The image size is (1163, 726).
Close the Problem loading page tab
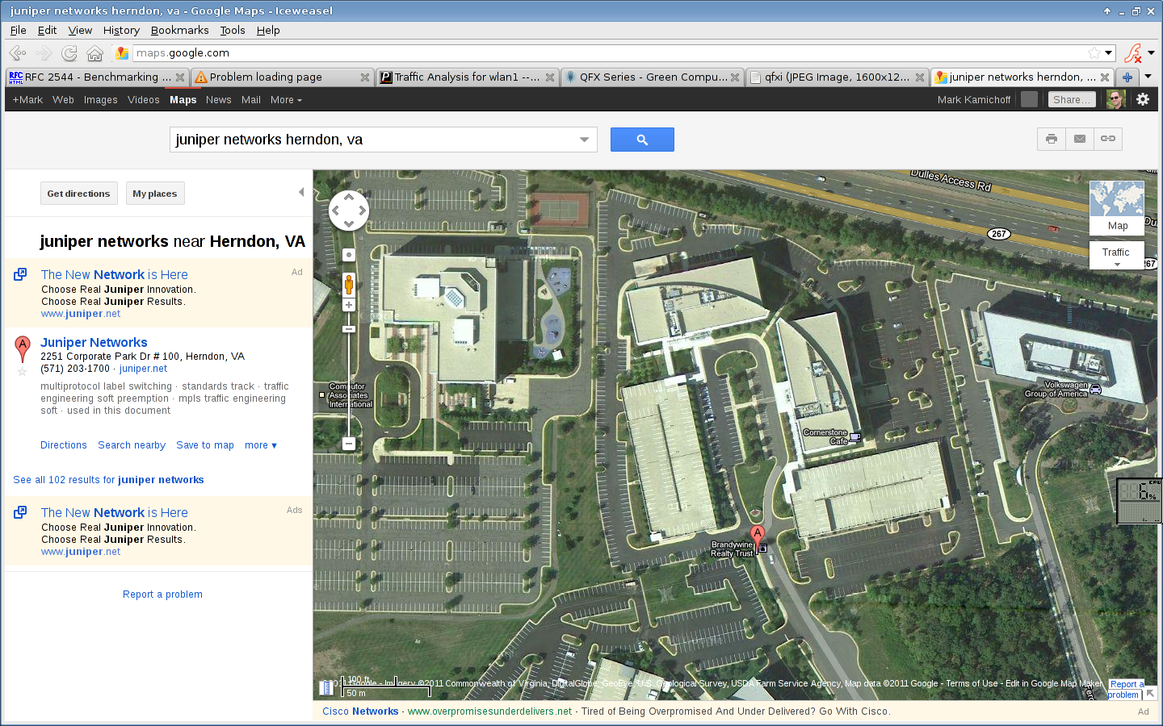[x=364, y=77]
